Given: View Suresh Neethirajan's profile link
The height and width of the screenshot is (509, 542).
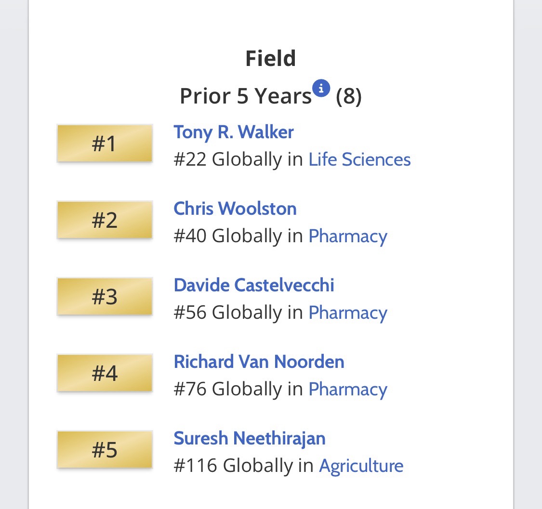Looking at the screenshot, I should [250, 438].
